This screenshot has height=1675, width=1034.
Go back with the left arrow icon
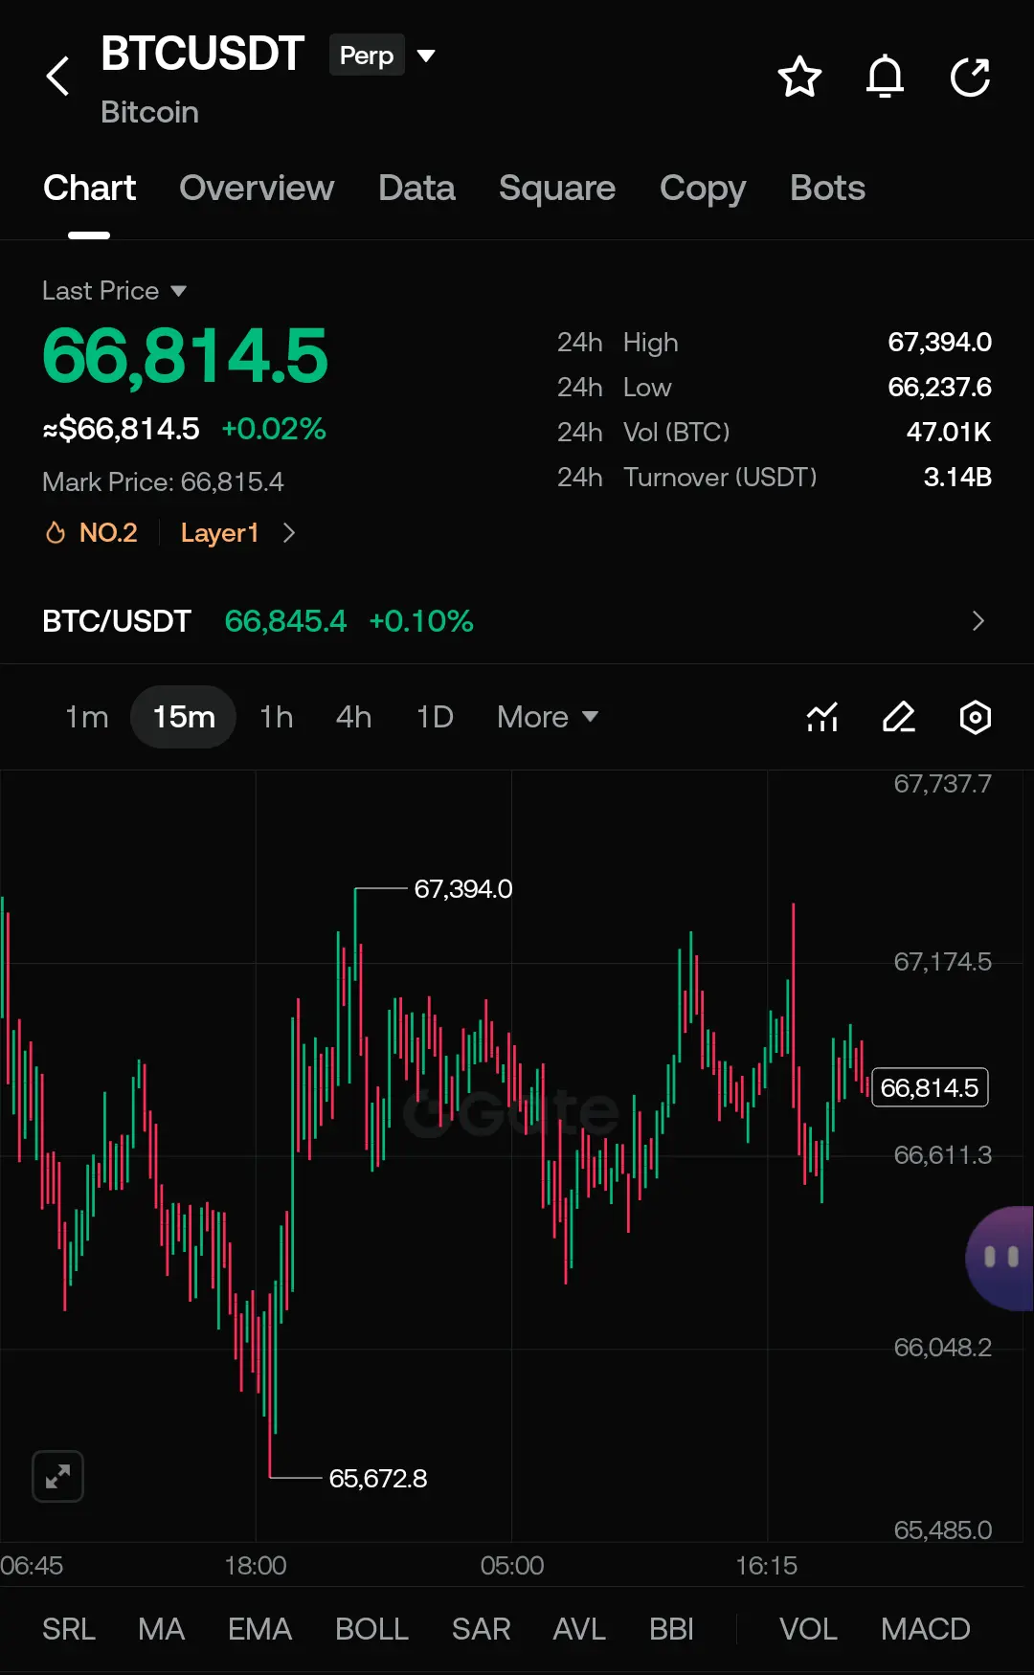tap(57, 77)
